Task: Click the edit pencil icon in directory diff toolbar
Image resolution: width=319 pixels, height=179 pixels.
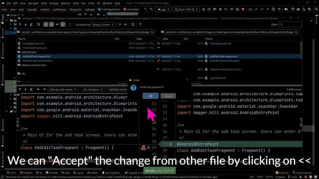Action: 31,24
